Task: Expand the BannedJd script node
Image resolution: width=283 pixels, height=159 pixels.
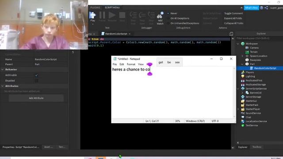Action: [x=242, y=93]
